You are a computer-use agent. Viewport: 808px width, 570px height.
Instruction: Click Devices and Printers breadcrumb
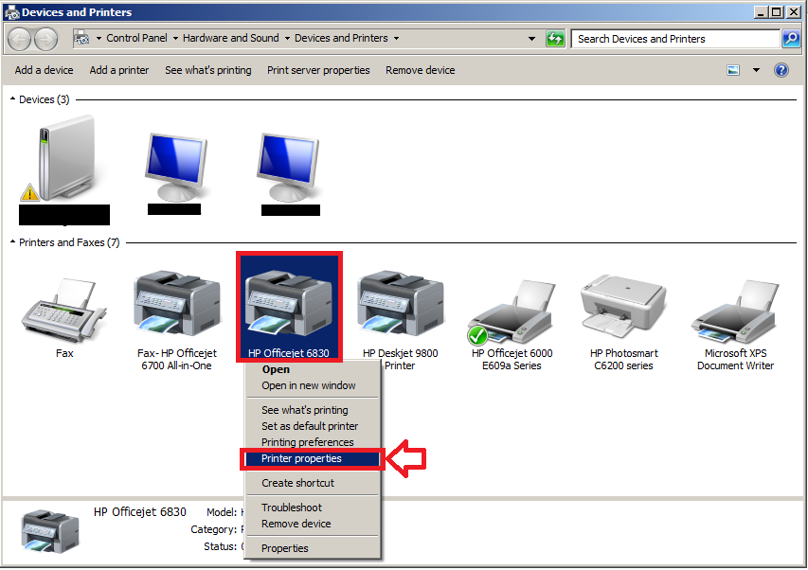[x=341, y=38]
